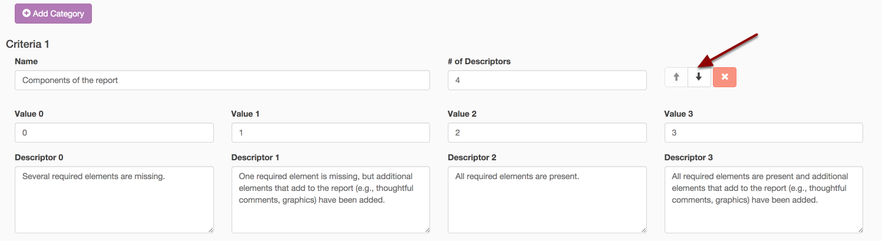Grab Descriptor 0 resize handle
This screenshot has width=882, height=241.
[x=210, y=229]
